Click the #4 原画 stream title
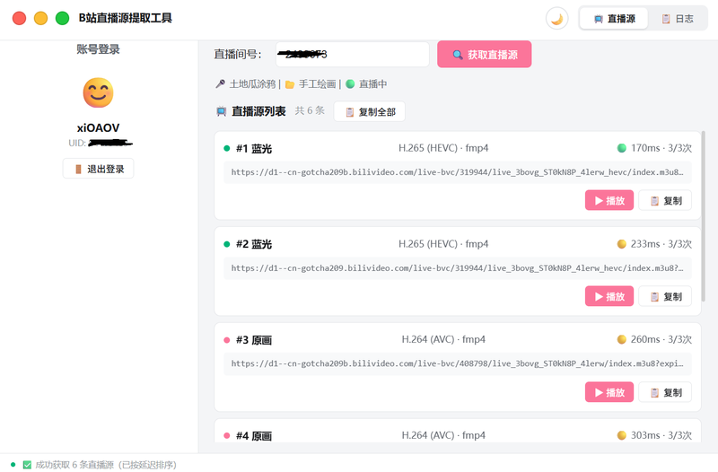Image resolution: width=718 pixels, height=472 pixels. [254, 436]
